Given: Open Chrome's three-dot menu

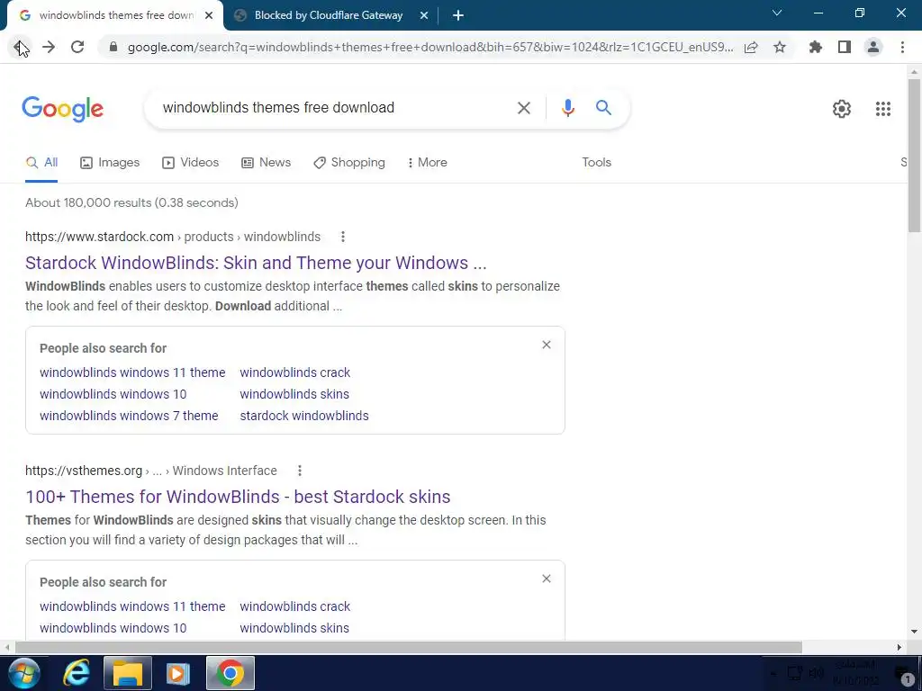Looking at the screenshot, I should [902, 47].
